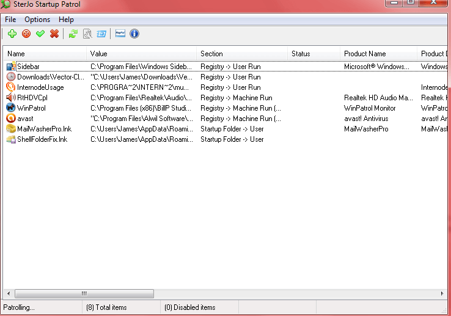Viewport: 451px width, 316px height.
Task: Click the (8) Total items status text
Action: click(106, 307)
